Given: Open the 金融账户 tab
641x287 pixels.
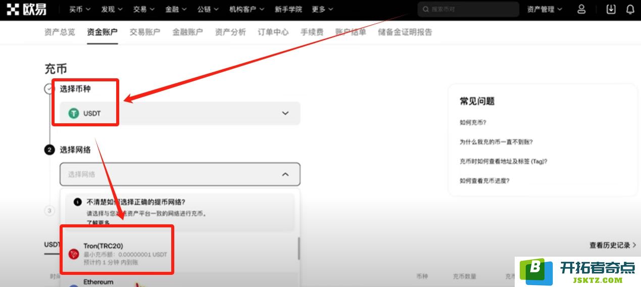Looking at the screenshot, I should pos(187,32).
